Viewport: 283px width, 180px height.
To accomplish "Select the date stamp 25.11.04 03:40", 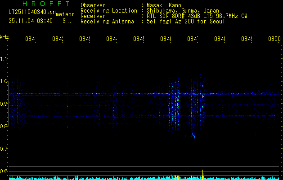I will 31,21.
